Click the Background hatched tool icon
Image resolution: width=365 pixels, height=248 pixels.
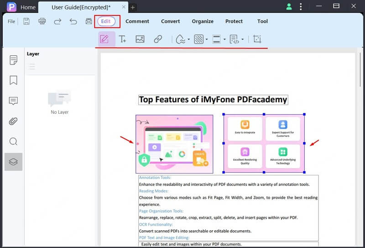pyautogui.click(x=198, y=39)
